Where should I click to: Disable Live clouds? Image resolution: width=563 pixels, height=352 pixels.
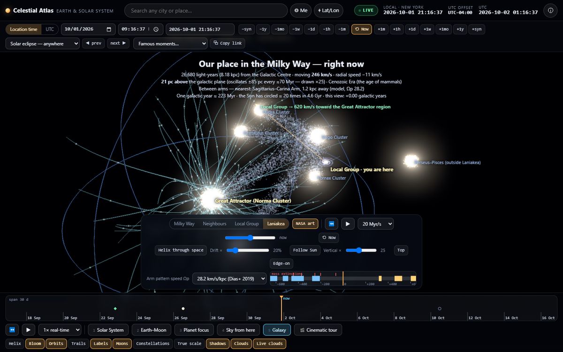point(269,344)
